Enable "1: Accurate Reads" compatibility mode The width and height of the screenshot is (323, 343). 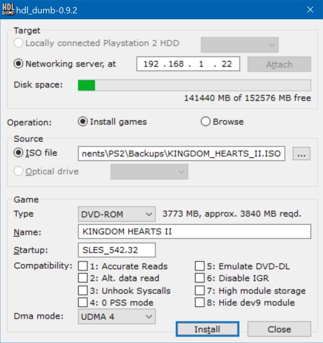[82, 266]
